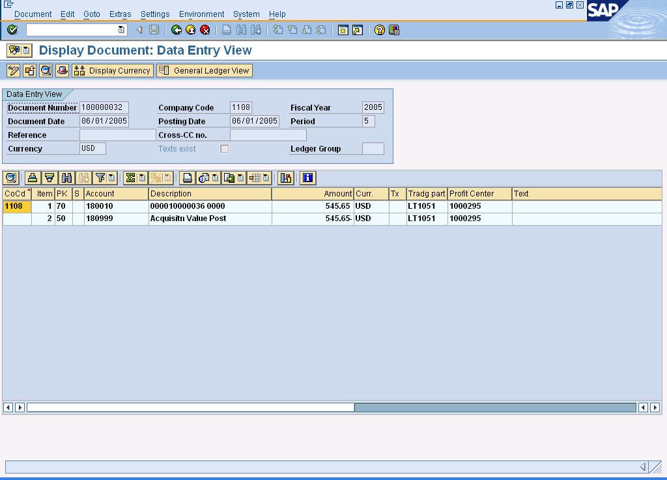
Task: Click the Display Currency button
Action: pos(112,70)
